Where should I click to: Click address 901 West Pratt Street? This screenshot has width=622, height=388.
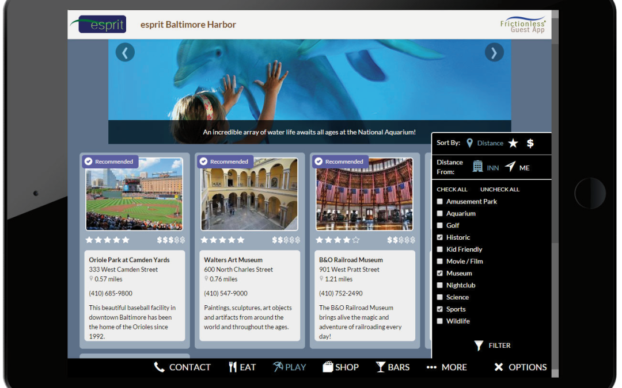pos(349,270)
